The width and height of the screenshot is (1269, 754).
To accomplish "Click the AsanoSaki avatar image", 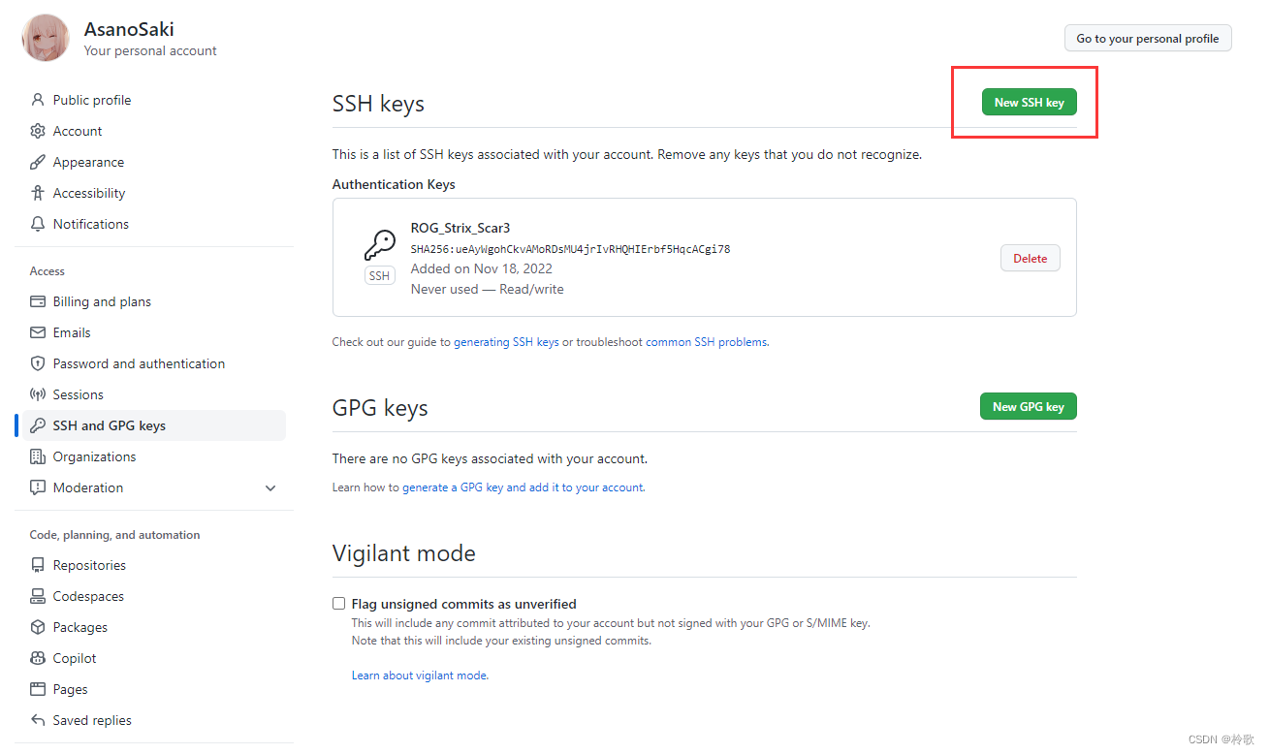I will click(x=46, y=39).
